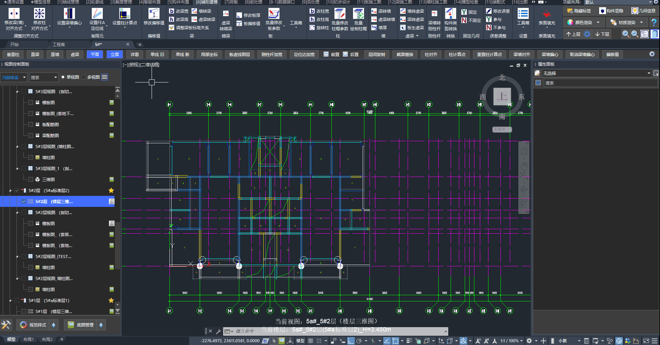Expand the 材质渲染 dropdown arrow
Viewport: 660px width, 345px height.
641,22
